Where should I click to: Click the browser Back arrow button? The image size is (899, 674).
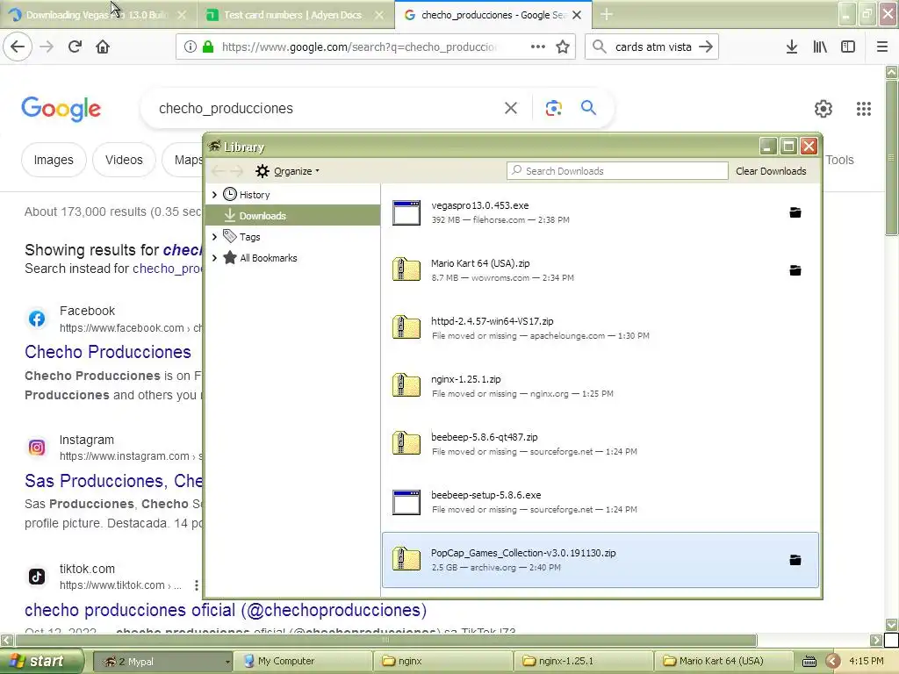[18, 47]
